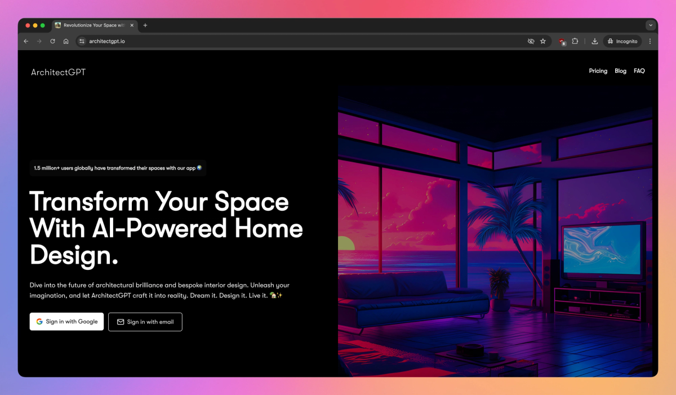Open the Downloads icon in toolbar

tap(595, 41)
